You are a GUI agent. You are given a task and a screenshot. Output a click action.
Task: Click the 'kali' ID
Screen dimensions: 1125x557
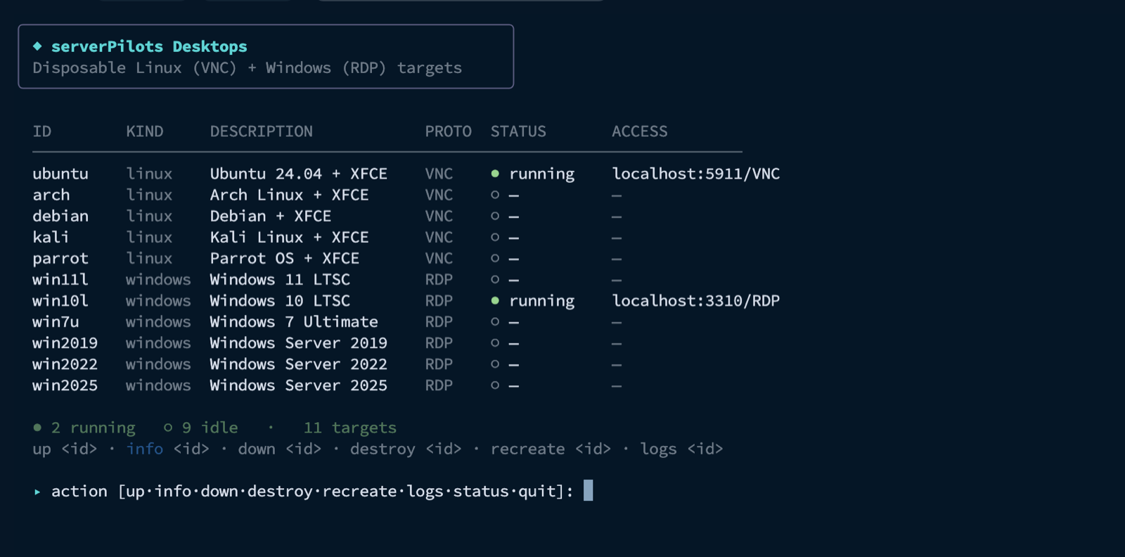[x=51, y=237]
